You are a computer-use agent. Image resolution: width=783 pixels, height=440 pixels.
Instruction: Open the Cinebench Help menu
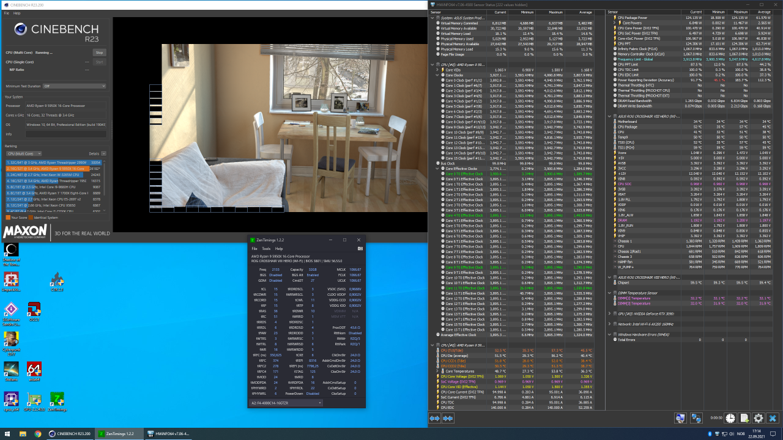(17, 13)
